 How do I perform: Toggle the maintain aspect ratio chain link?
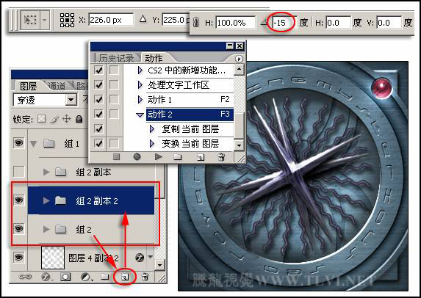pyautogui.click(x=196, y=23)
